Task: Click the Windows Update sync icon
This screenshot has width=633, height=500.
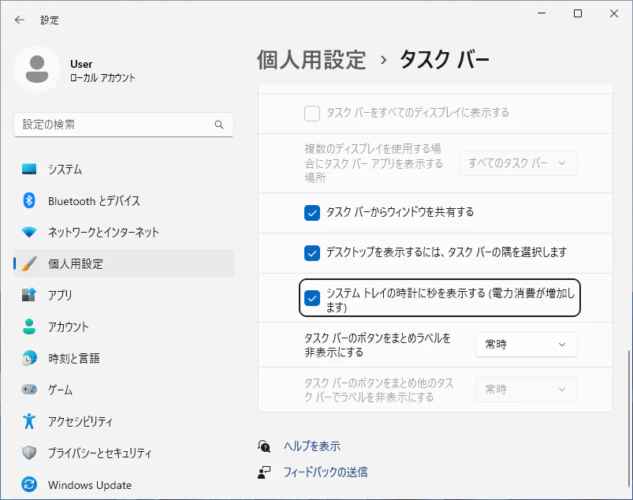Action: click(x=29, y=484)
